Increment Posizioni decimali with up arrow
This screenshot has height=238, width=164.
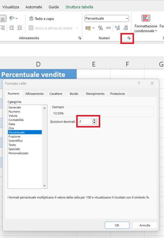[94, 120]
